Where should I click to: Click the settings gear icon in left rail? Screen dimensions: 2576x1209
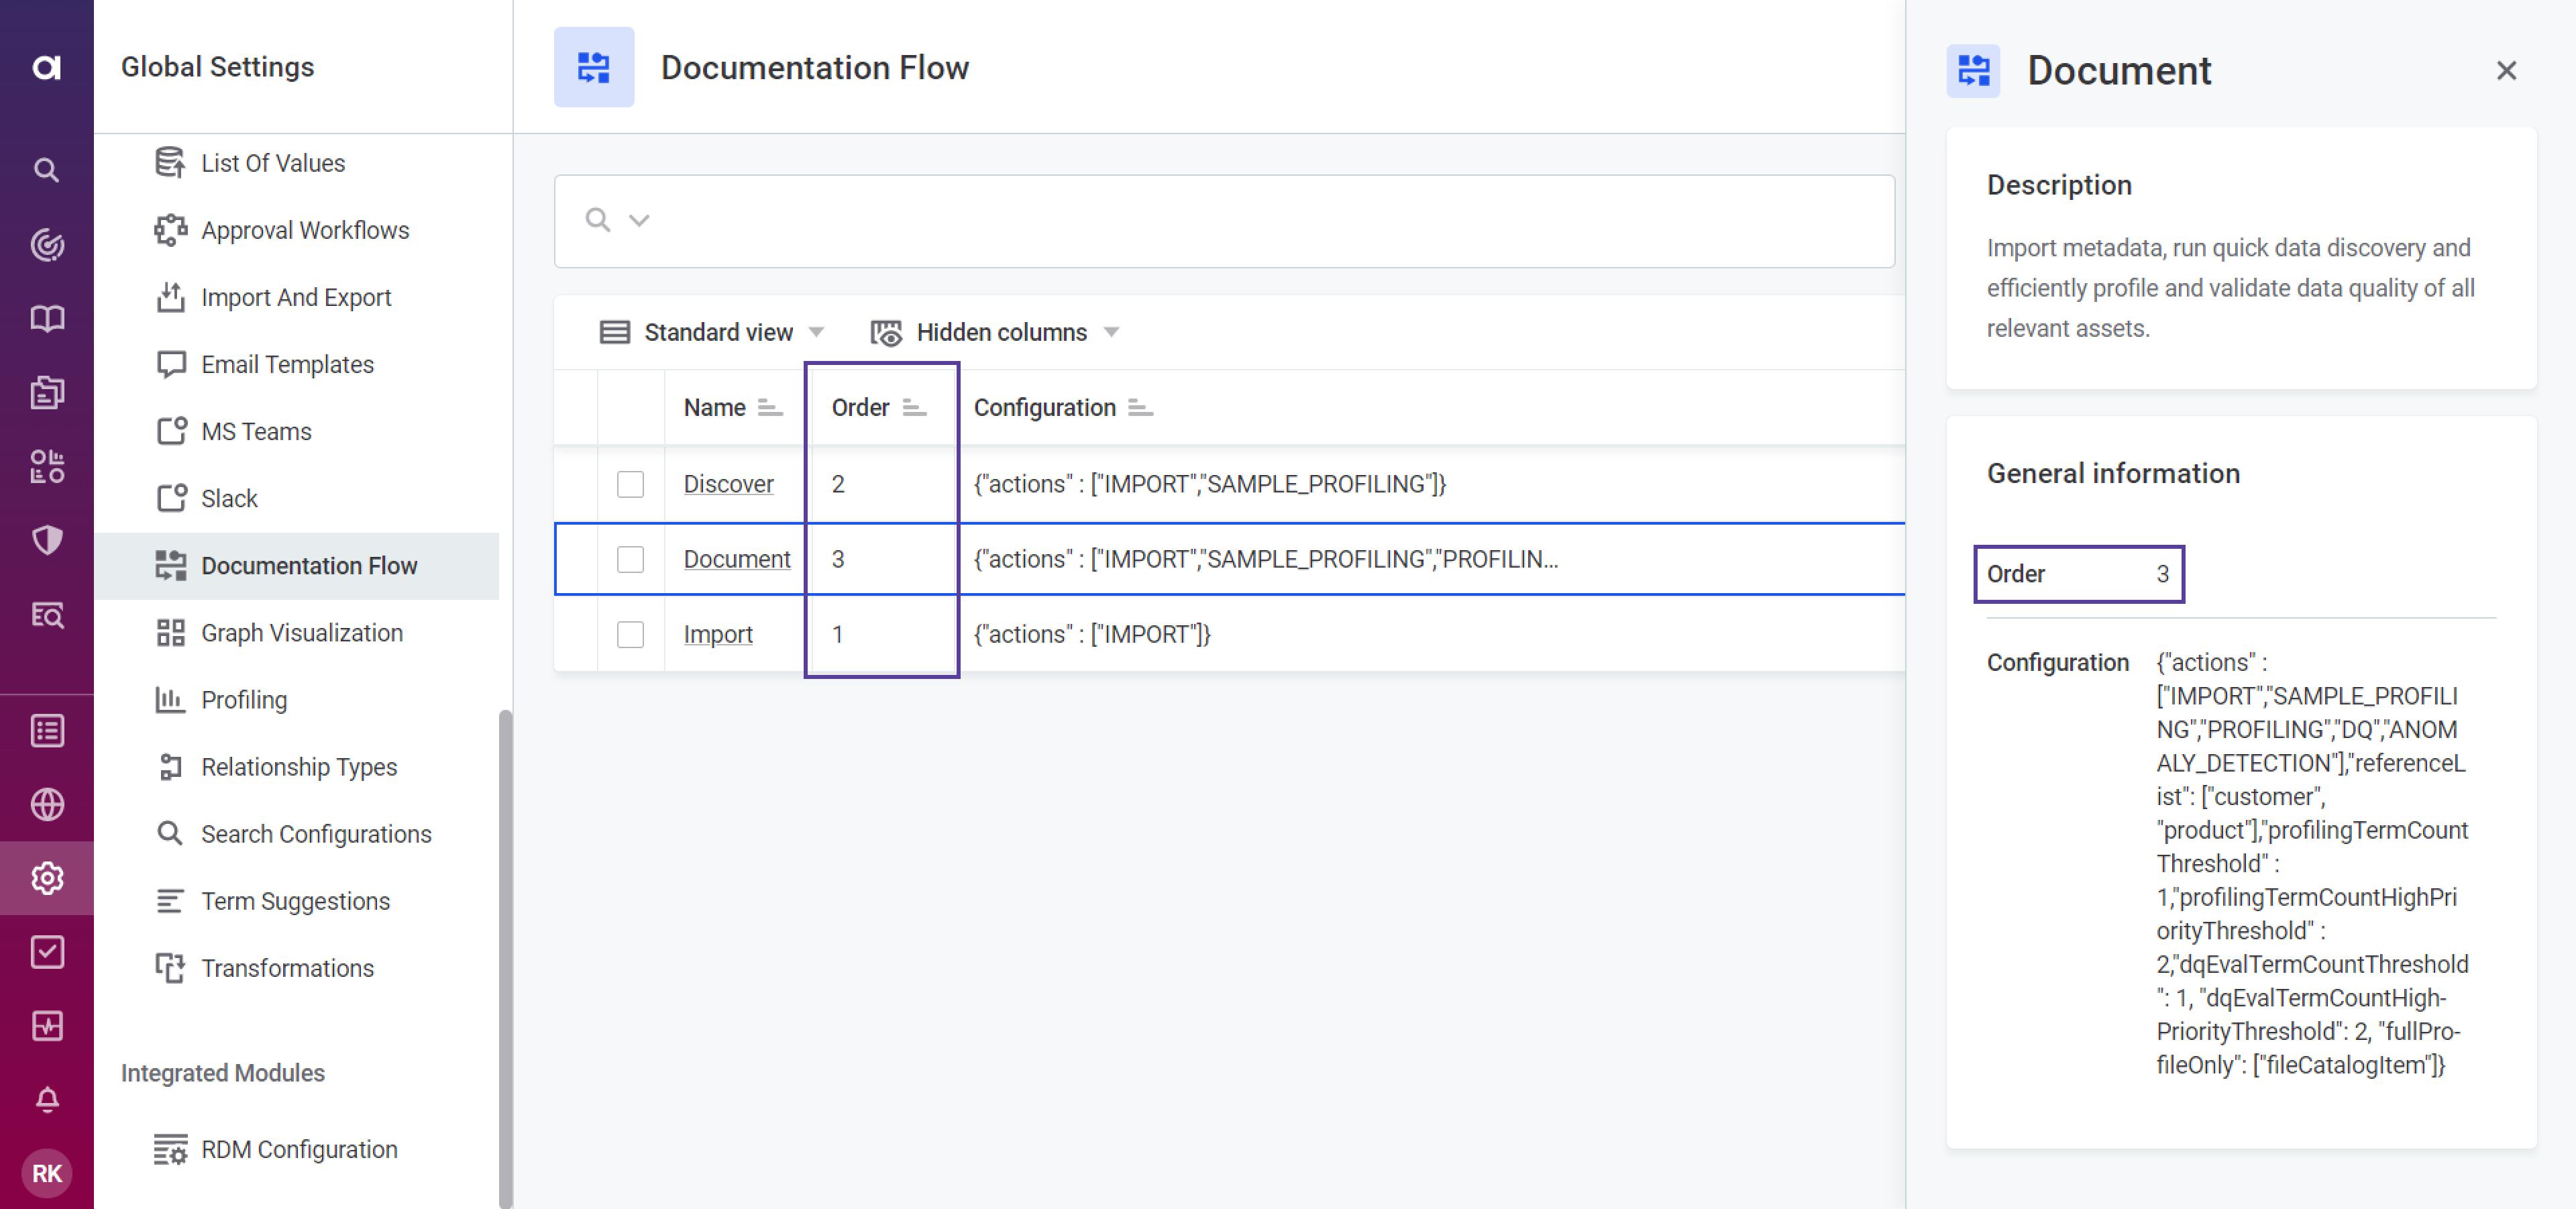[x=46, y=878]
